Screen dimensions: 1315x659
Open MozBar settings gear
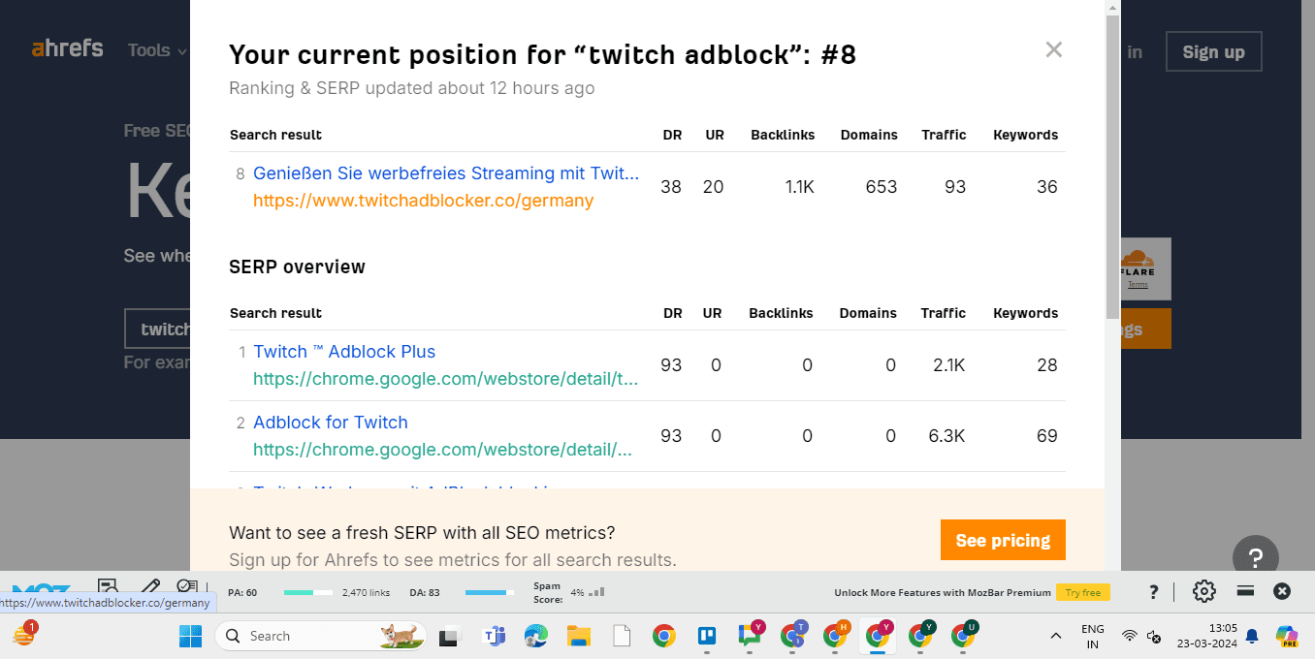[x=1203, y=591]
